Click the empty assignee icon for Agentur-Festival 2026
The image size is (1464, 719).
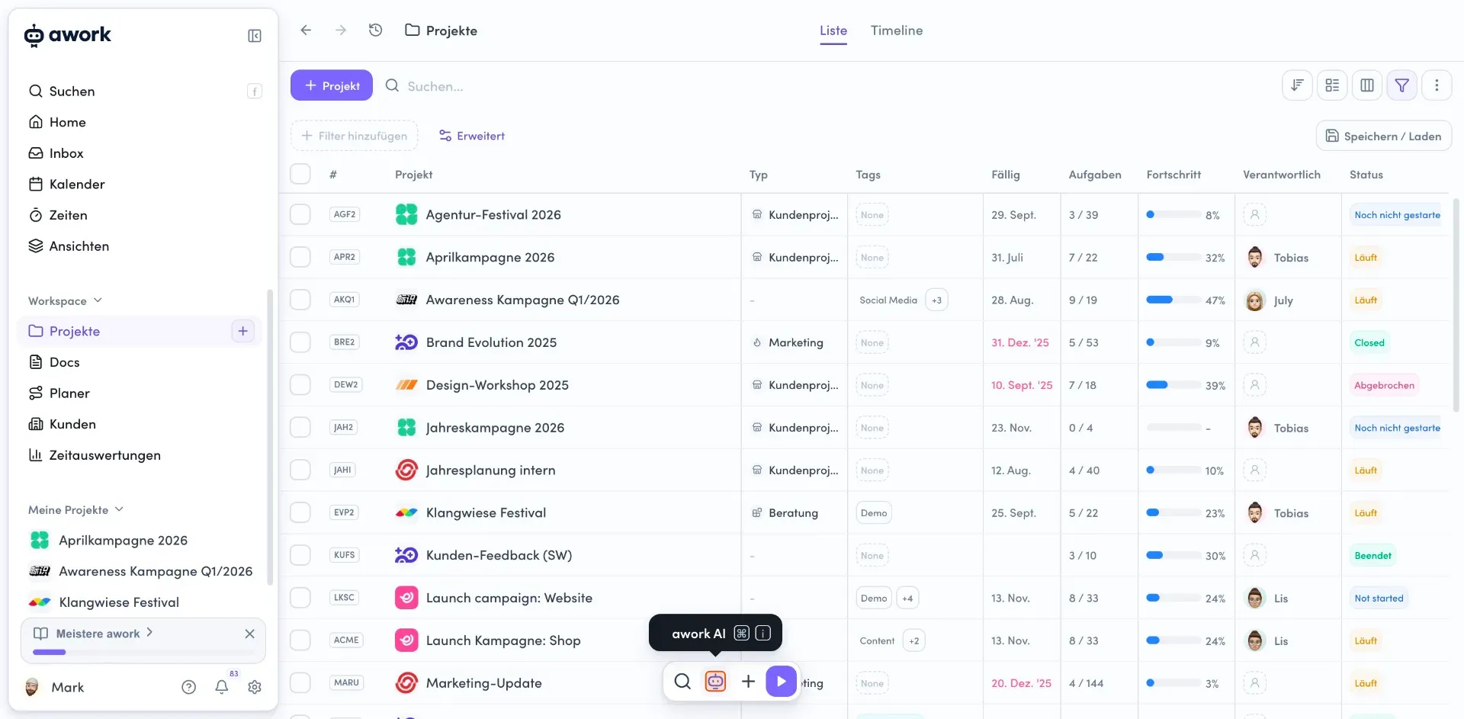click(1255, 214)
